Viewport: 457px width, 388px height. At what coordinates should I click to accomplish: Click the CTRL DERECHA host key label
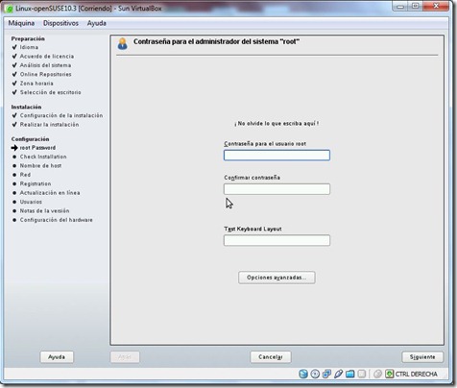[417, 374]
